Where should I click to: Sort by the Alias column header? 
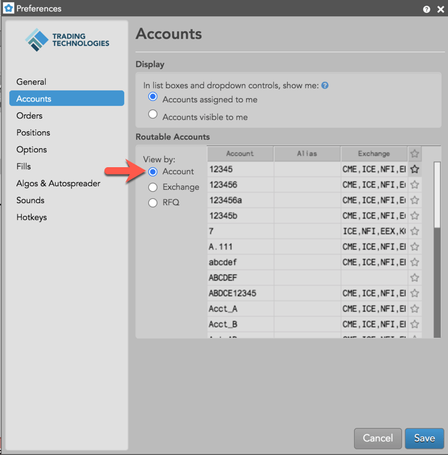[x=307, y=154]
